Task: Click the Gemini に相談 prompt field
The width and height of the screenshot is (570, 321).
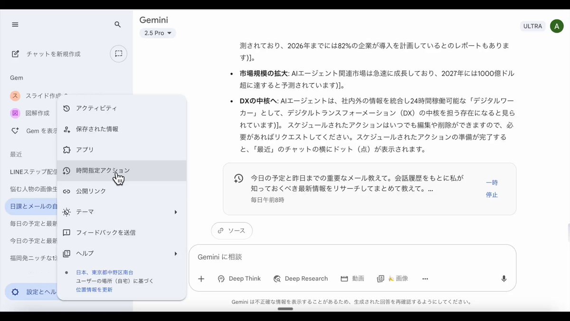Action: pyautogui.click(x=352, y=257)
